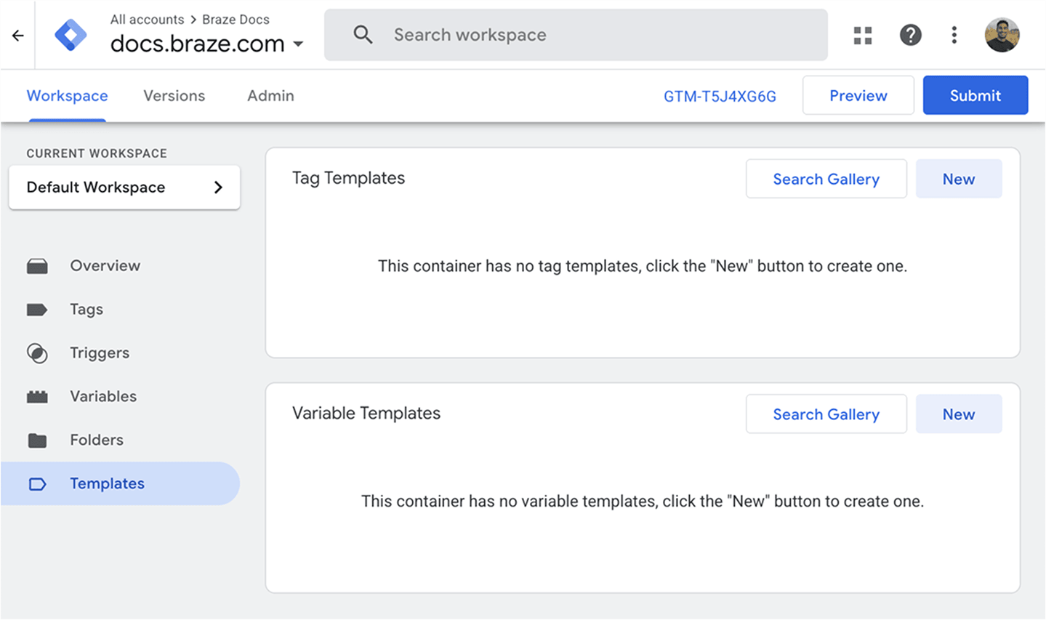Open the Folders sidebar icon
Viewport: 1046px width, 620px height.
(x=38, y=440)
